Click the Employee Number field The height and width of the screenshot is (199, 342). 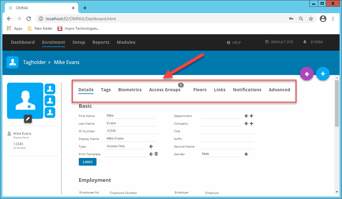(x=135, y=193)
